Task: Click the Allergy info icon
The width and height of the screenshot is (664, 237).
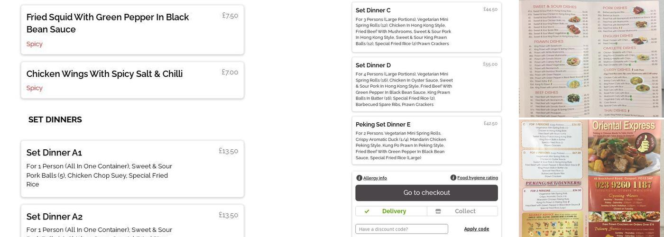Action: pyautogui.click(x=359, y=178)
